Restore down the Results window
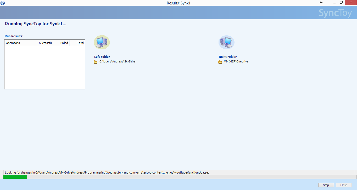The height and width of the screenshot is (190, 357). [341, 3]
